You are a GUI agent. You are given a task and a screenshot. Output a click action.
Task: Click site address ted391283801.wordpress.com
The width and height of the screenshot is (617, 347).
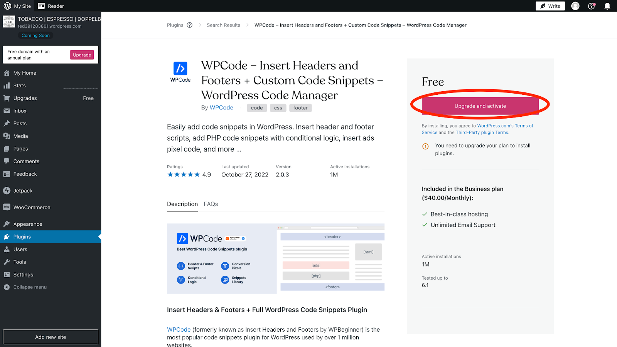(x=50, y=26)
